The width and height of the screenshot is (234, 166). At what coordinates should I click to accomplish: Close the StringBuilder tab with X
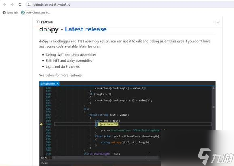(57, 84)
